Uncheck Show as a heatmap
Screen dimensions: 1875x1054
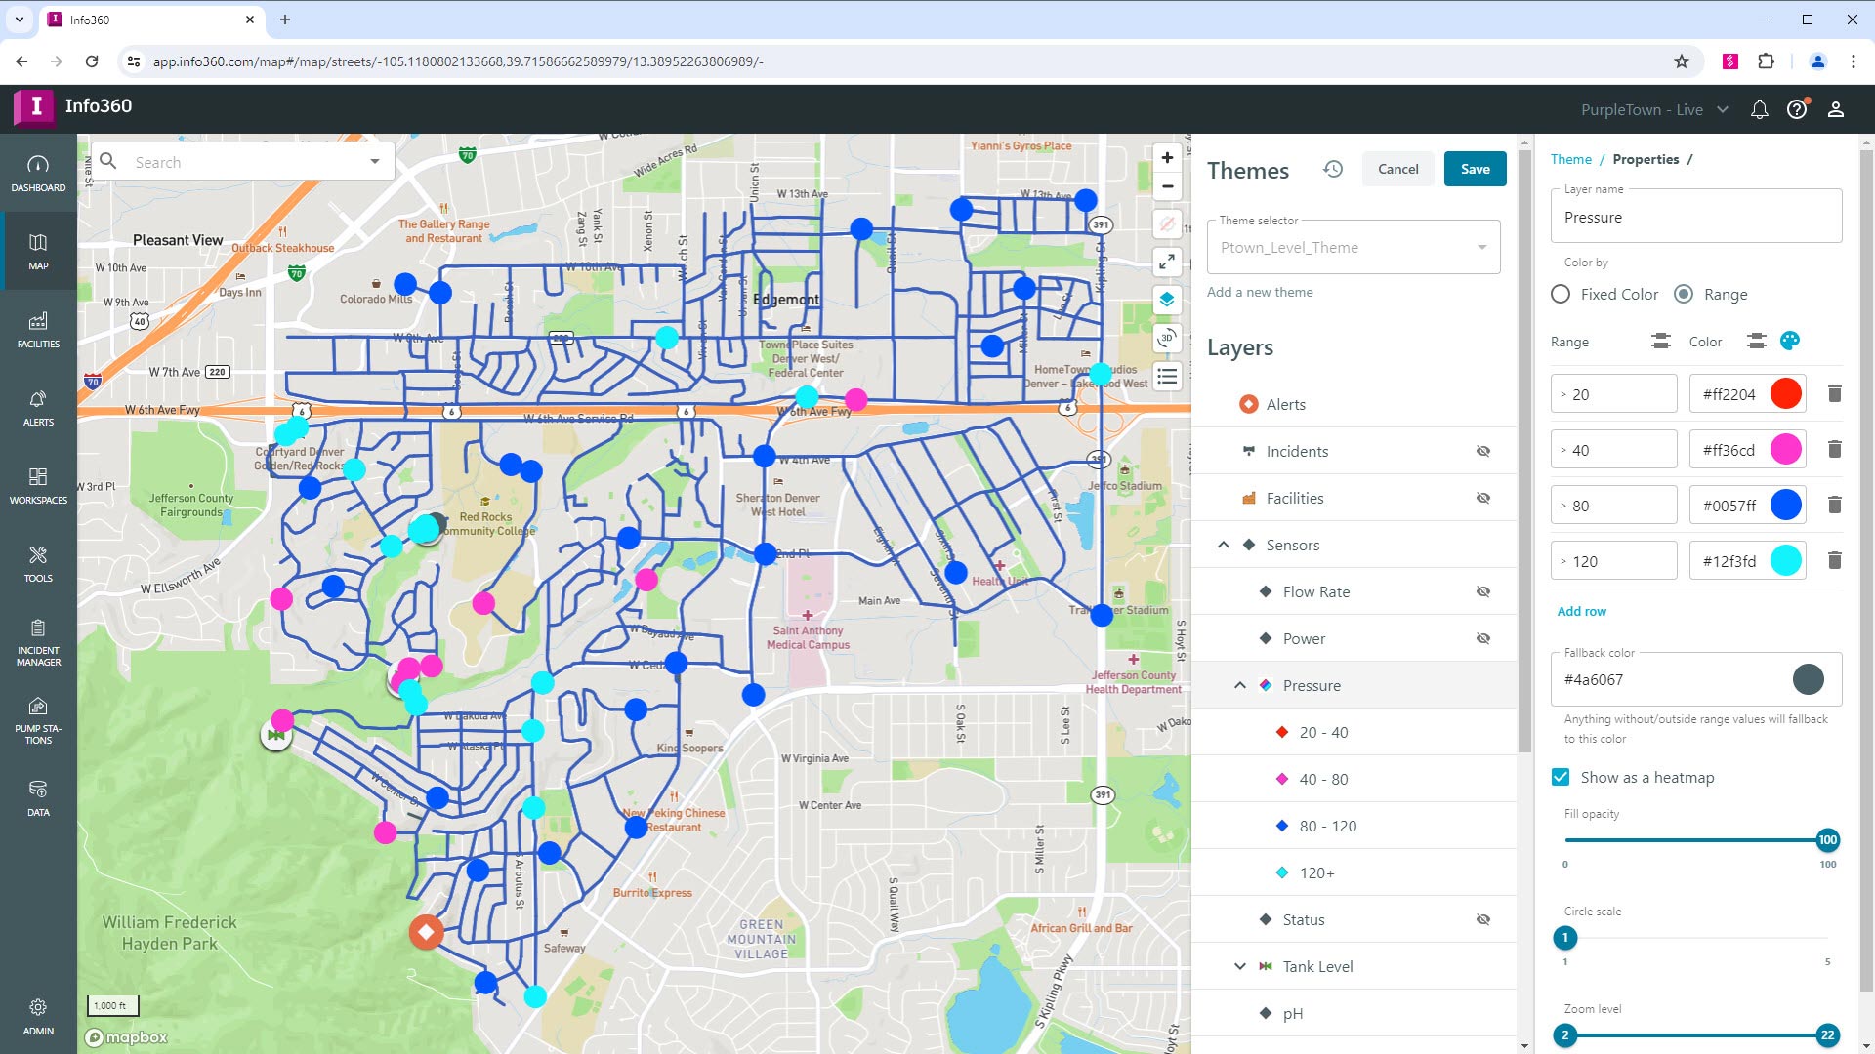point(1561,777)
